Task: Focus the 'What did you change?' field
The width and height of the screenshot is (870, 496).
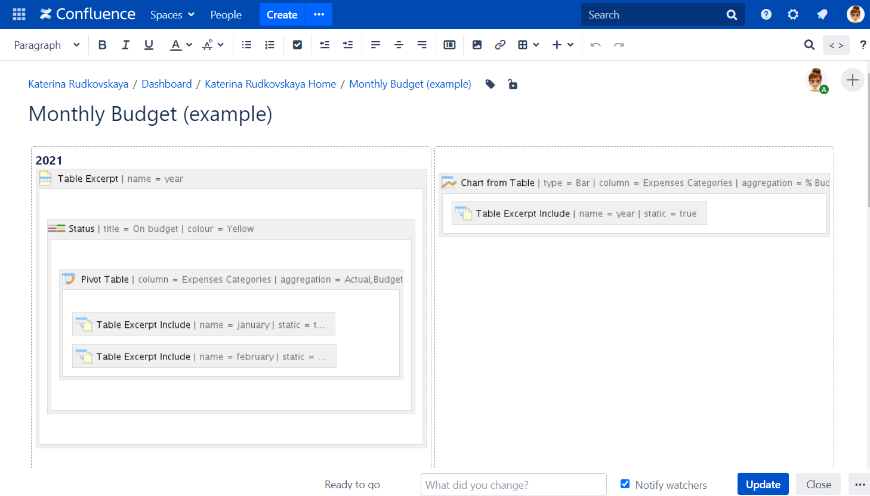Action: pyautogui.click(x=513, y=485)
